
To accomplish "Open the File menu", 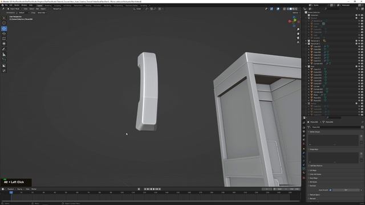I will click(x=6, y=5).
